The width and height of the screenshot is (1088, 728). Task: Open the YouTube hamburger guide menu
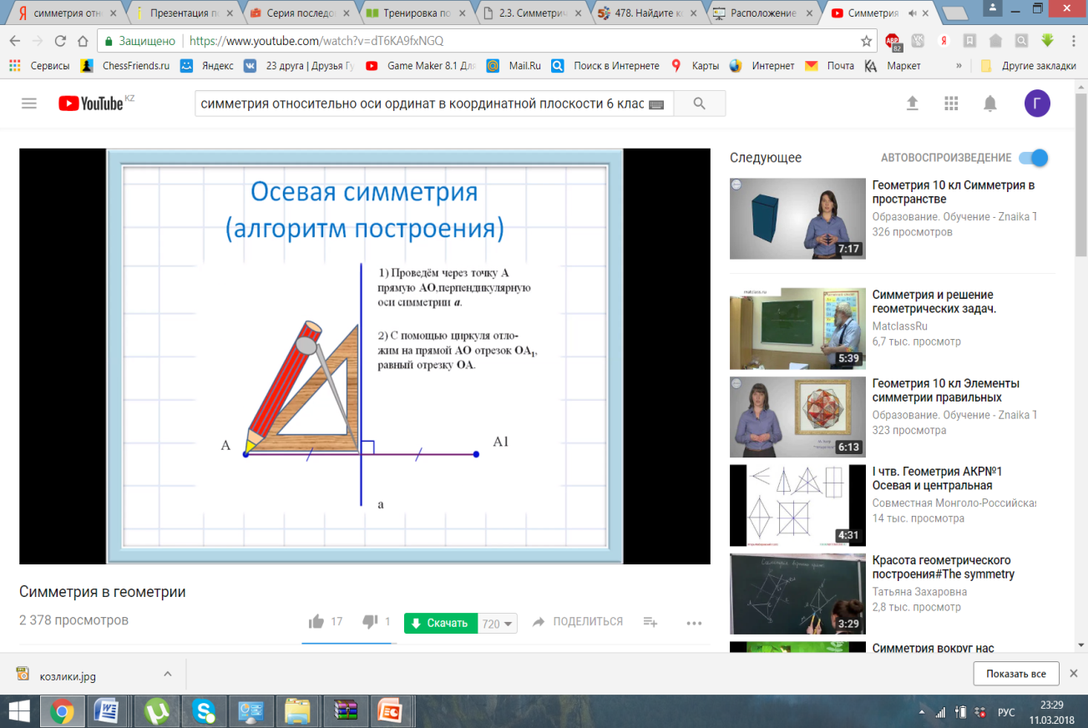click(x=29, y=104)
